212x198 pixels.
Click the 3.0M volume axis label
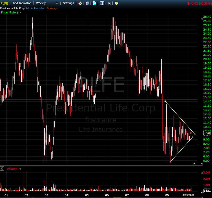click(x=207, y=173)
